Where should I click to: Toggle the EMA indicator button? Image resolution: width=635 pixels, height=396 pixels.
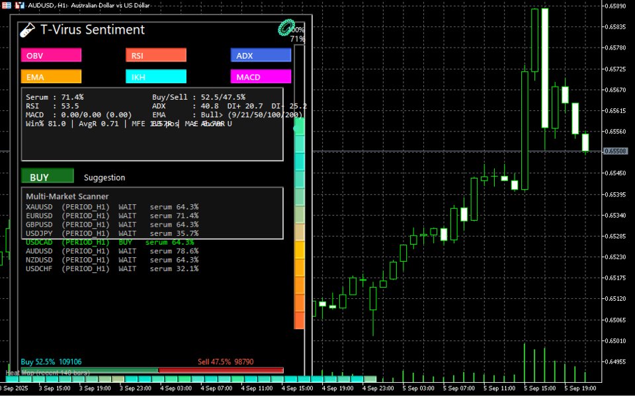[x=51, y=77]
